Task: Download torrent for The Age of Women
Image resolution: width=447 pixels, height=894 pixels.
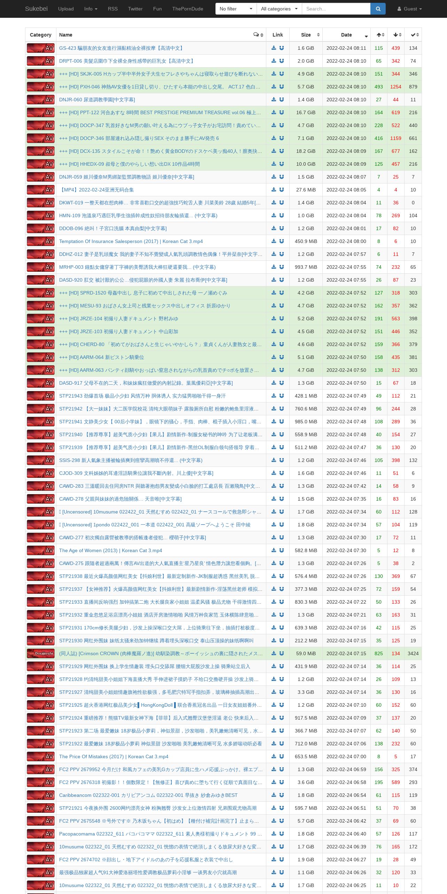Action: coord(274,550)
